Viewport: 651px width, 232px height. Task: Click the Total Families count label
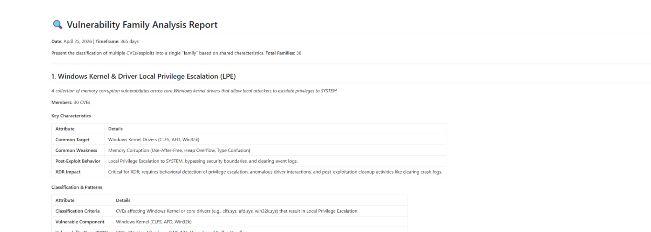pyautogui.click(x=283, y=53)
